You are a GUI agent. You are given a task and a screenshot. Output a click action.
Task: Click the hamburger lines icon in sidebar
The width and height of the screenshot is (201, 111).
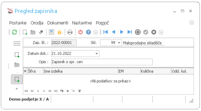pos(17,43)
